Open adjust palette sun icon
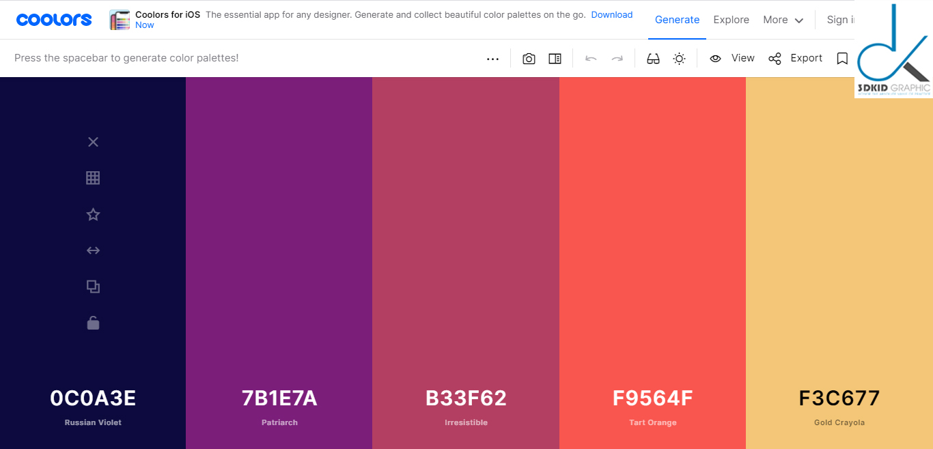 [x=679, y=59]
